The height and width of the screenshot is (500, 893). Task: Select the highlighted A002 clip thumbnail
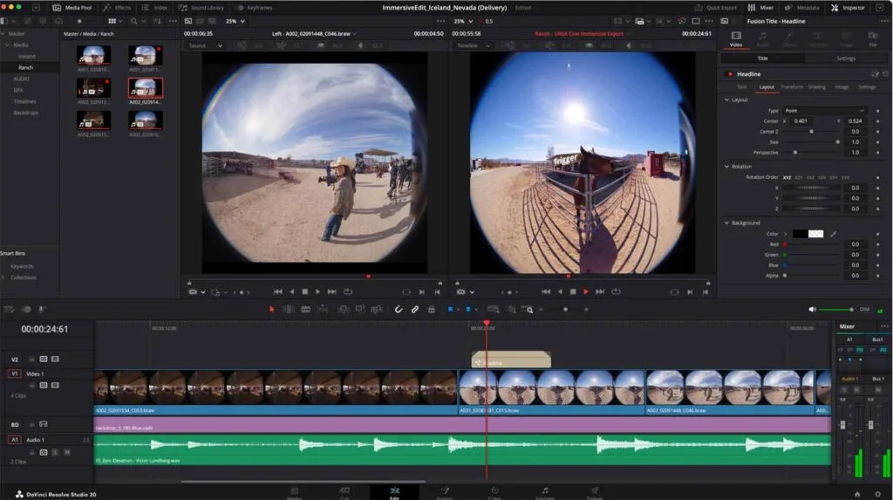(x=146, y=88)
